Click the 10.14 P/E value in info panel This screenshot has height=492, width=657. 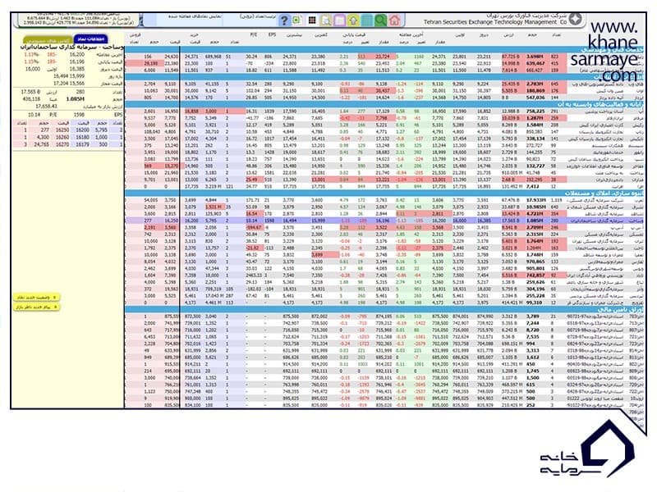[x=34, y=115]
